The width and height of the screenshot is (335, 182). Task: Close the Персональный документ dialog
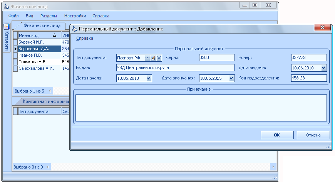click(322, 28)
